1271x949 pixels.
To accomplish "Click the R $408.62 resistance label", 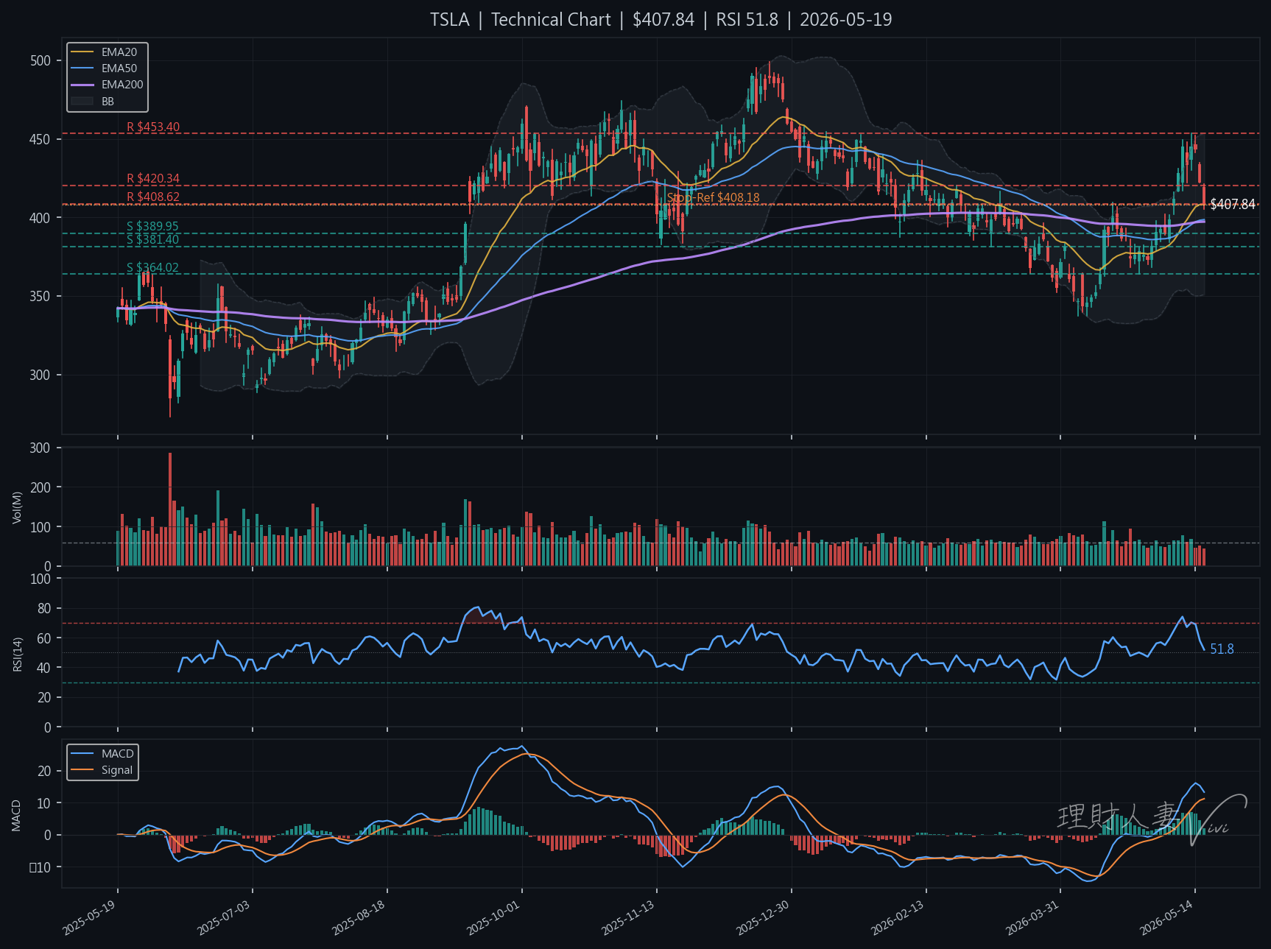I will pos(153,197).
